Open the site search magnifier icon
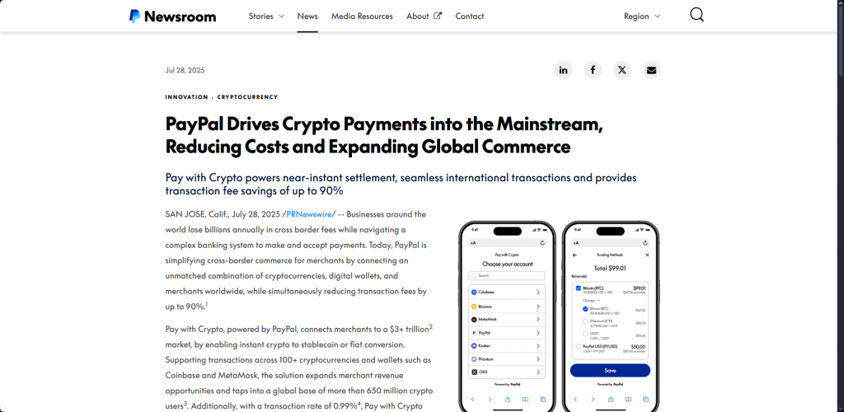The image size is (844, 412). coord(696,15)
